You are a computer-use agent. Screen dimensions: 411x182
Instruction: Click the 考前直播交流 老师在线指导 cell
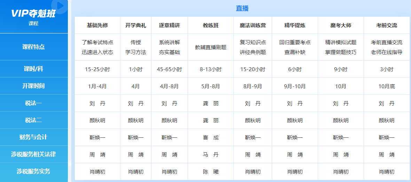point(387,47)
